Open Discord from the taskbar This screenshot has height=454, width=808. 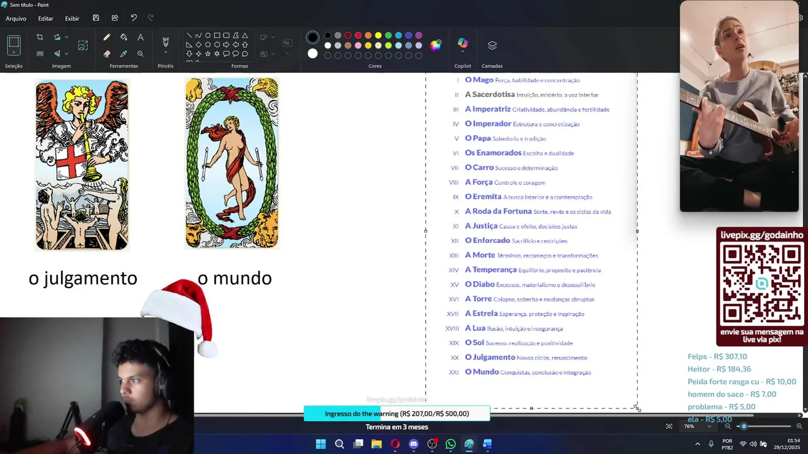tap(413, 444)
